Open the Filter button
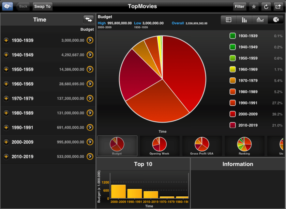 point(240,6)
